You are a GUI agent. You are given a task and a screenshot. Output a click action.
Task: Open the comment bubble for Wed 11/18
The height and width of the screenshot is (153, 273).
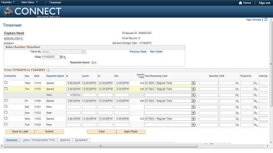(6, 83)
